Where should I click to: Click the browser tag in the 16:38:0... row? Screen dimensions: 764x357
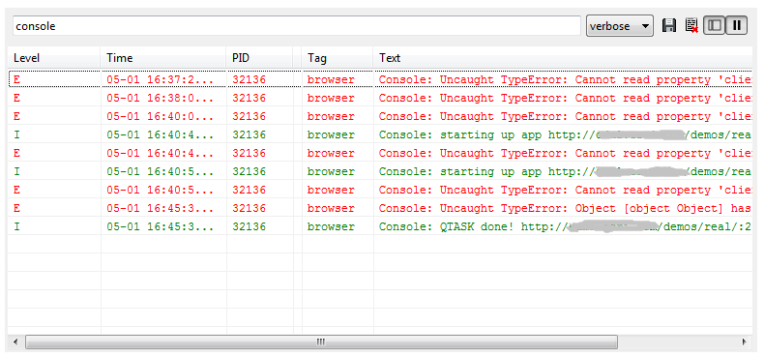331,98
